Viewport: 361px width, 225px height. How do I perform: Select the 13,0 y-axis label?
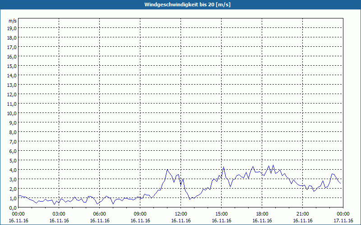coord(12,85)
